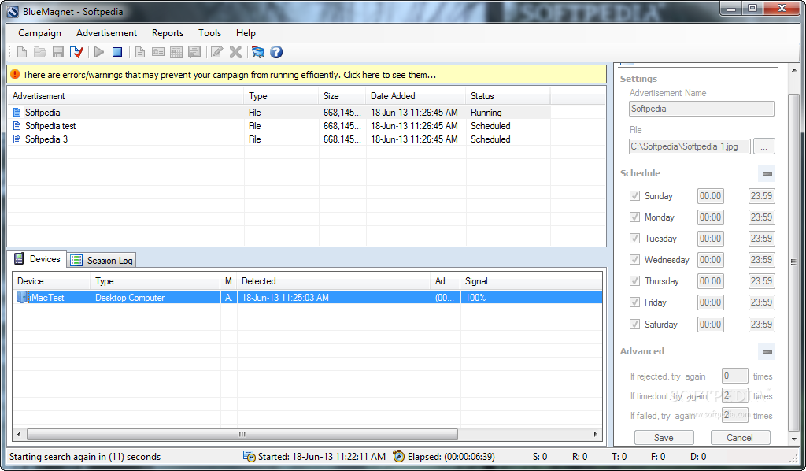806x471 pixels.
Task: Click the Cancel button
Action: (740, 438)
